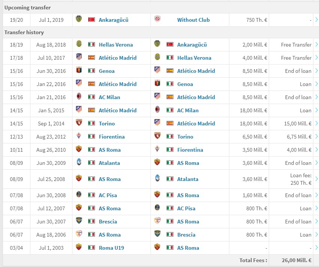Viewport: 319px width, 267px height.
Task: Click AC Milan crest in Jan 21, 2016 row
Action: coord(79,97)
